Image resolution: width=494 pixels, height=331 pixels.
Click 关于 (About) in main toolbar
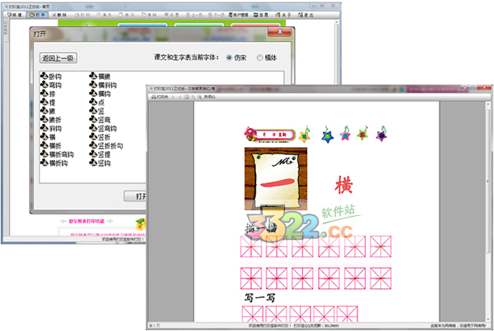coord(283,15)
